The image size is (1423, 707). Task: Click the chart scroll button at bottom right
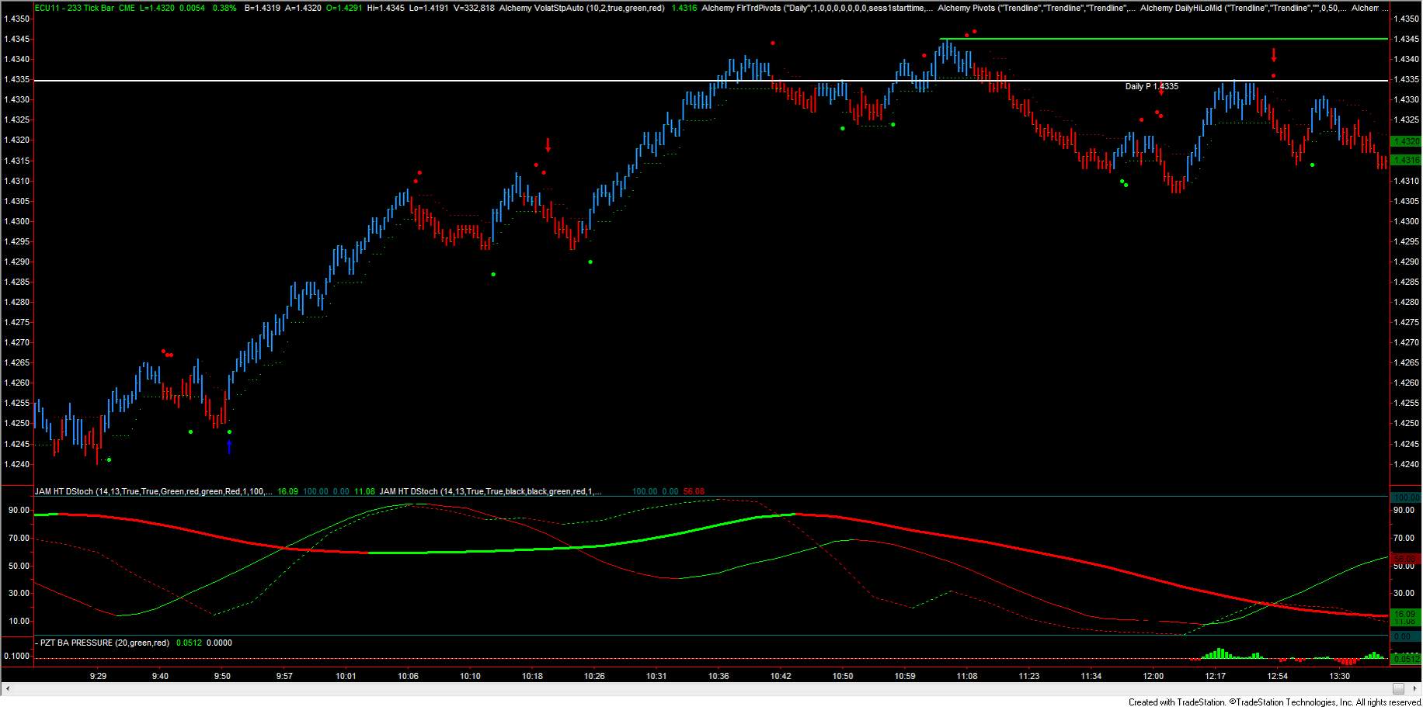[1398, 689]
